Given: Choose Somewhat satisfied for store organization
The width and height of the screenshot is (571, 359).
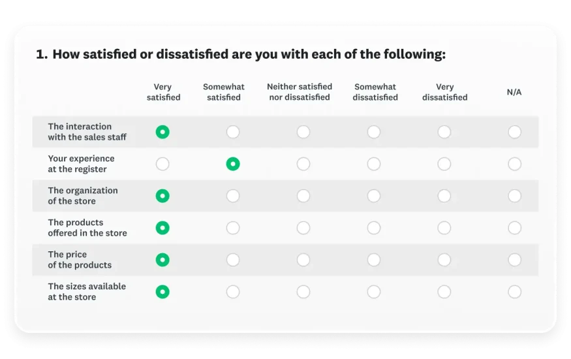Looking at the screenshot, I should coord(233,196).
